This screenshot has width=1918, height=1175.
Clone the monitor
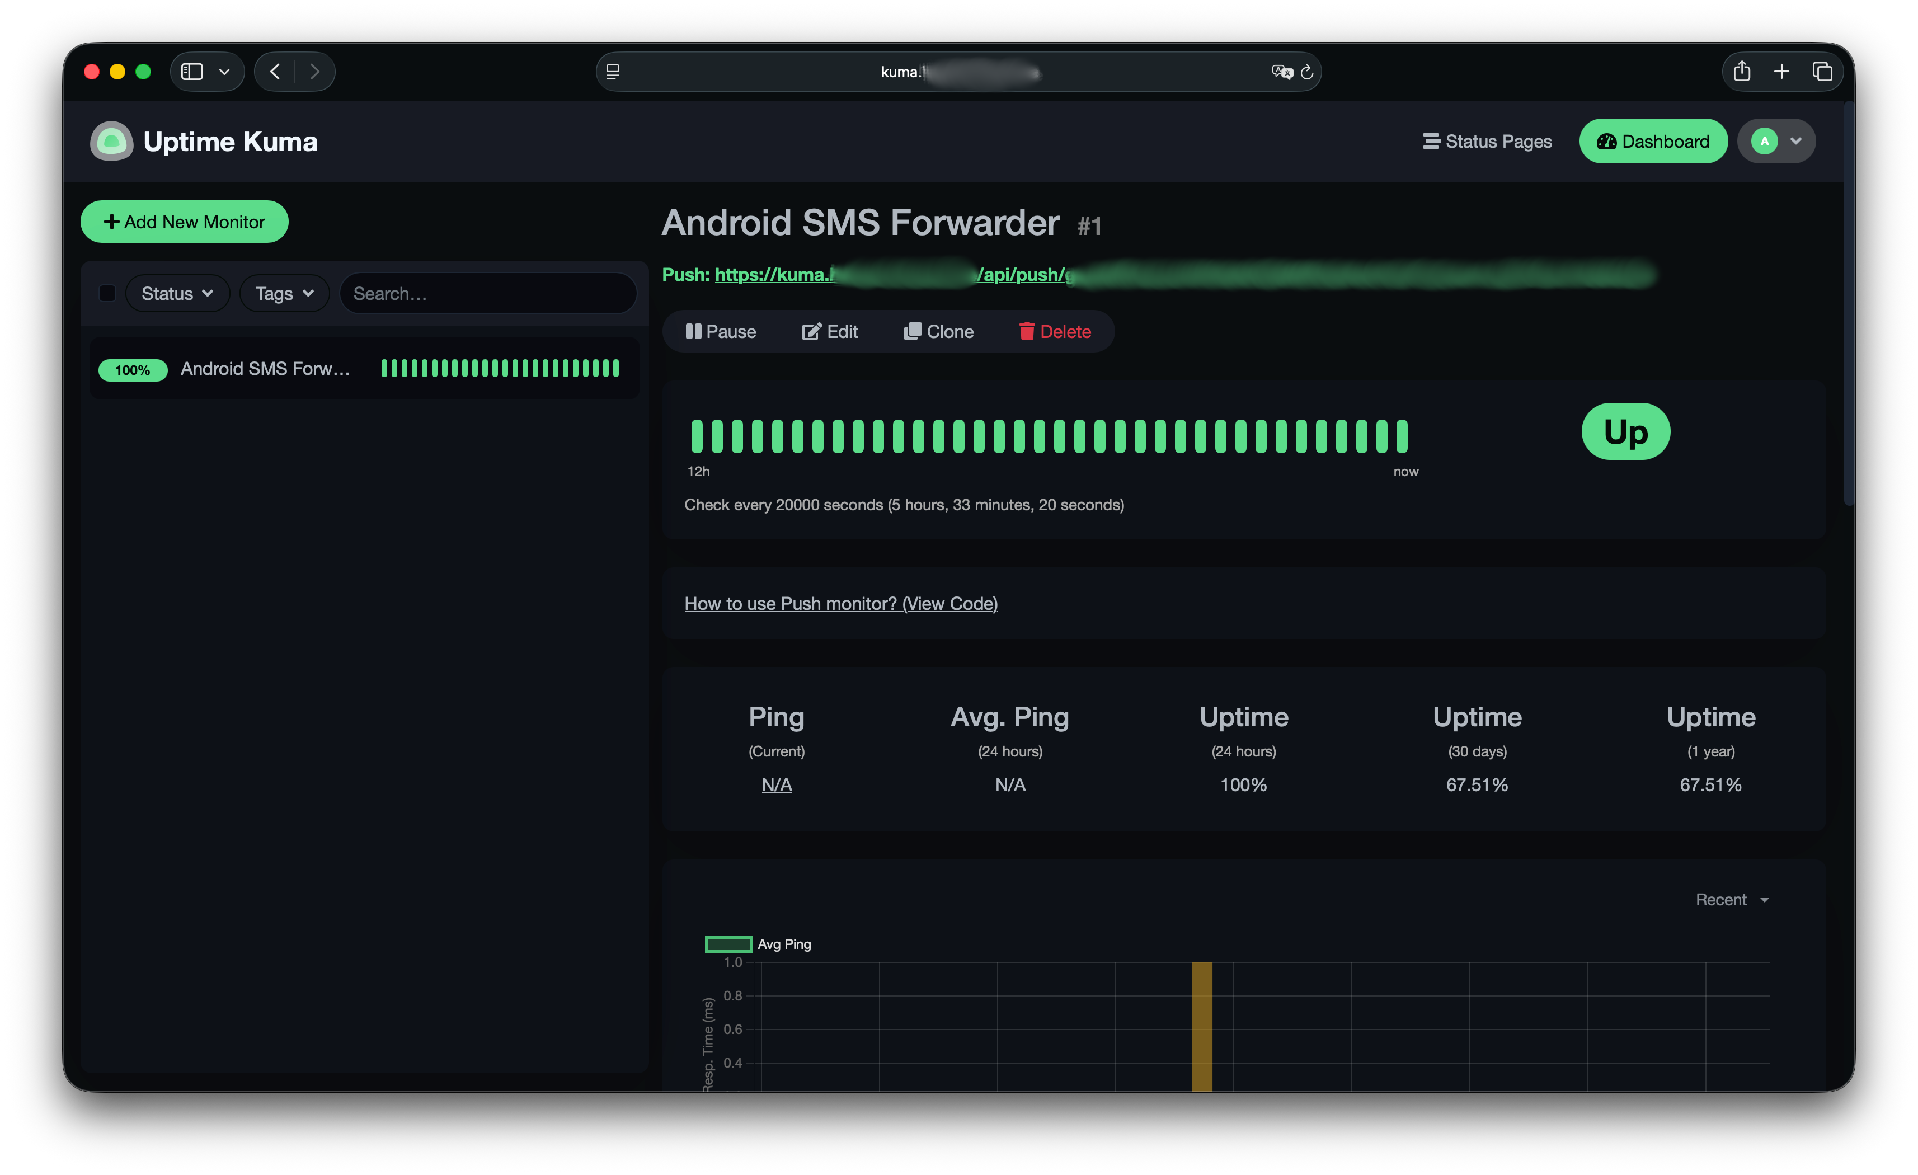[x=939, y=332]
